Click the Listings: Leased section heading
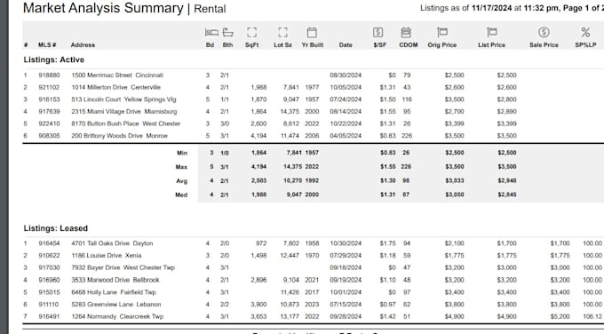 click(56, 228)
